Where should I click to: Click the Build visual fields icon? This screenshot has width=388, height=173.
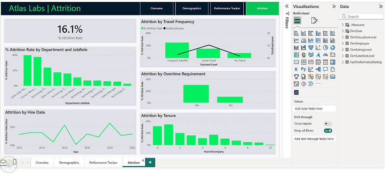pos(297,20)
